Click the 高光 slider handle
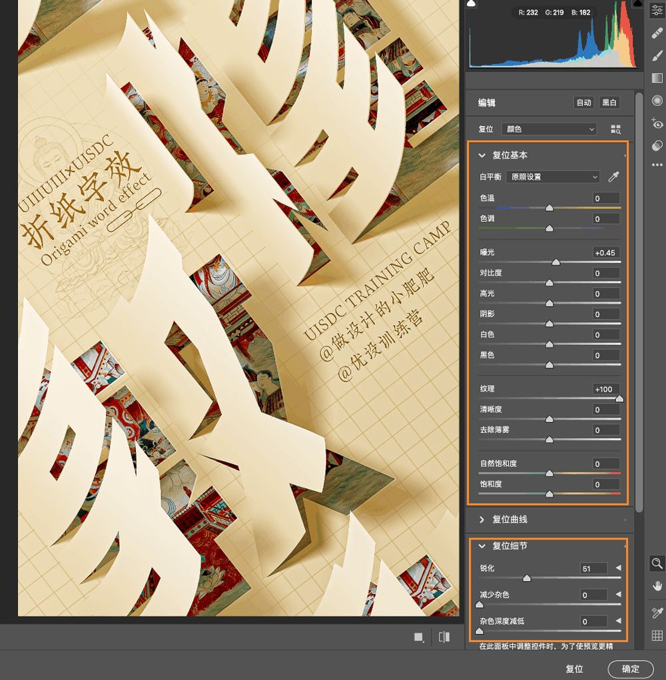Screen dimensions: 666x680 [549, 303]
